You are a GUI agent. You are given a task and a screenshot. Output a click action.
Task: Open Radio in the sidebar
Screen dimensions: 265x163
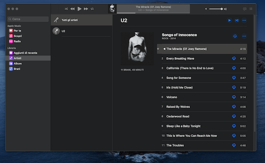pos(28,41)
